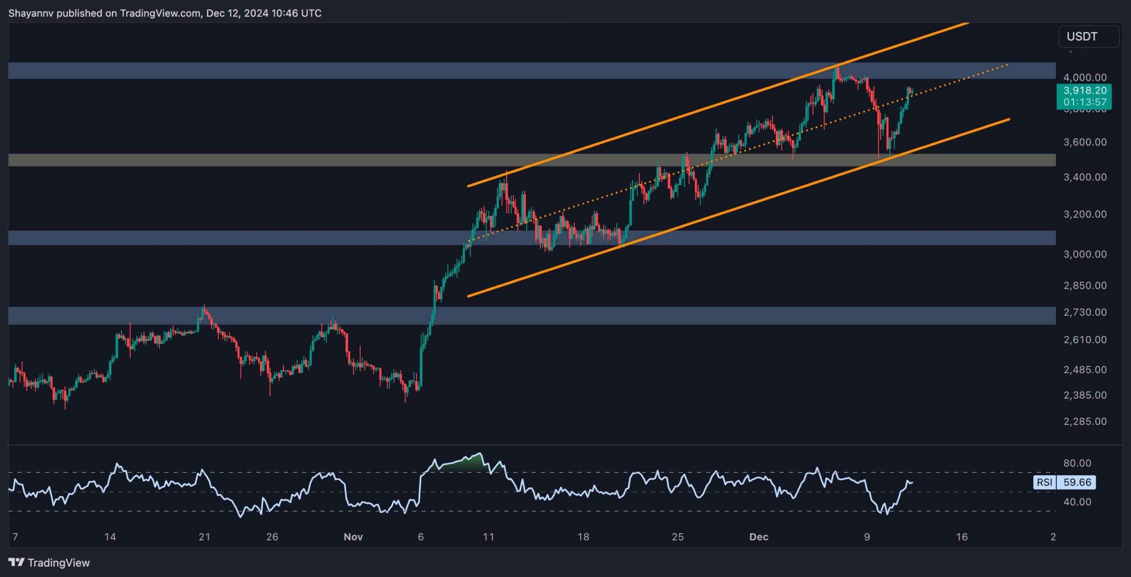Click the 4,000.00 price axis label

tap(1085, 77)
